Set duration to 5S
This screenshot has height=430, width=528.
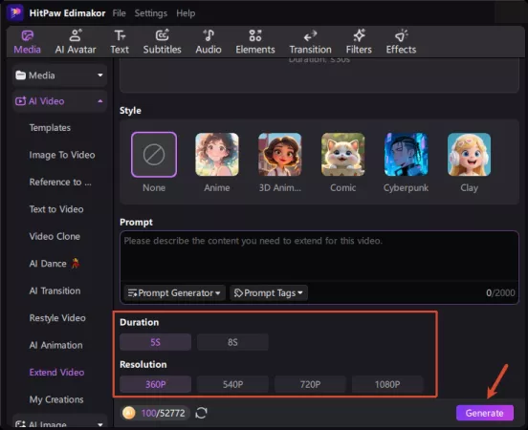pos(155,342)
